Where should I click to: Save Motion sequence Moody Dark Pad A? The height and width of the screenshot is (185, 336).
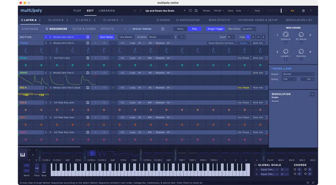pyautogui.click(x=88, y=37)
